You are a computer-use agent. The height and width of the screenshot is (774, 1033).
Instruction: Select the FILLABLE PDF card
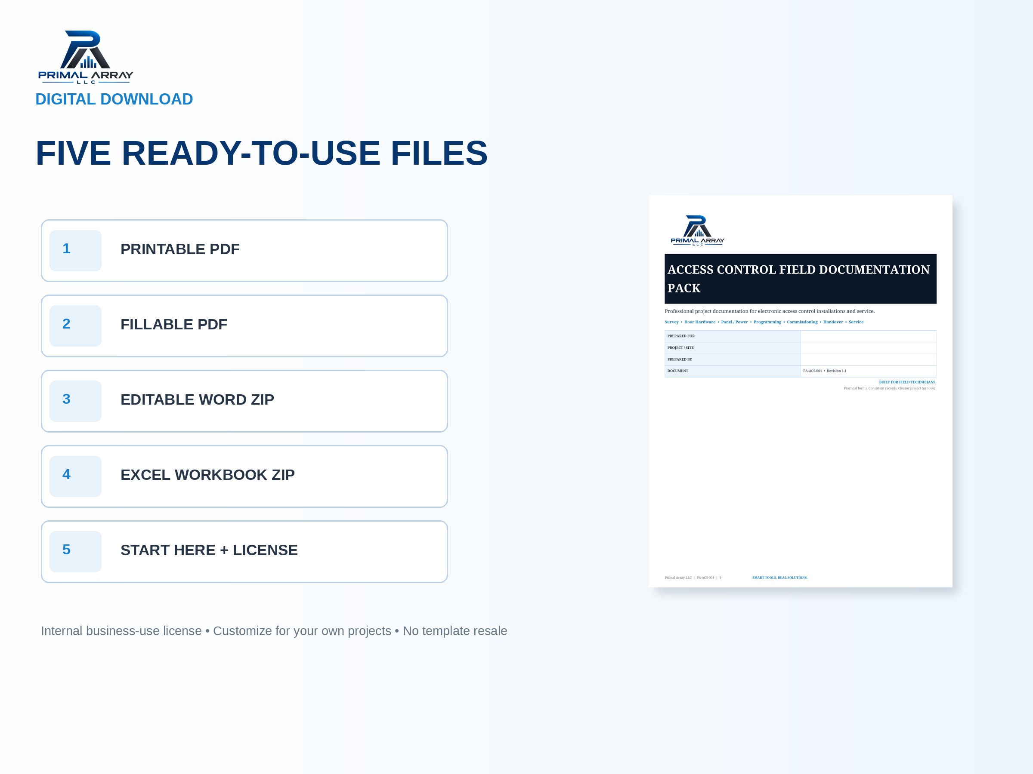point(244,326)
